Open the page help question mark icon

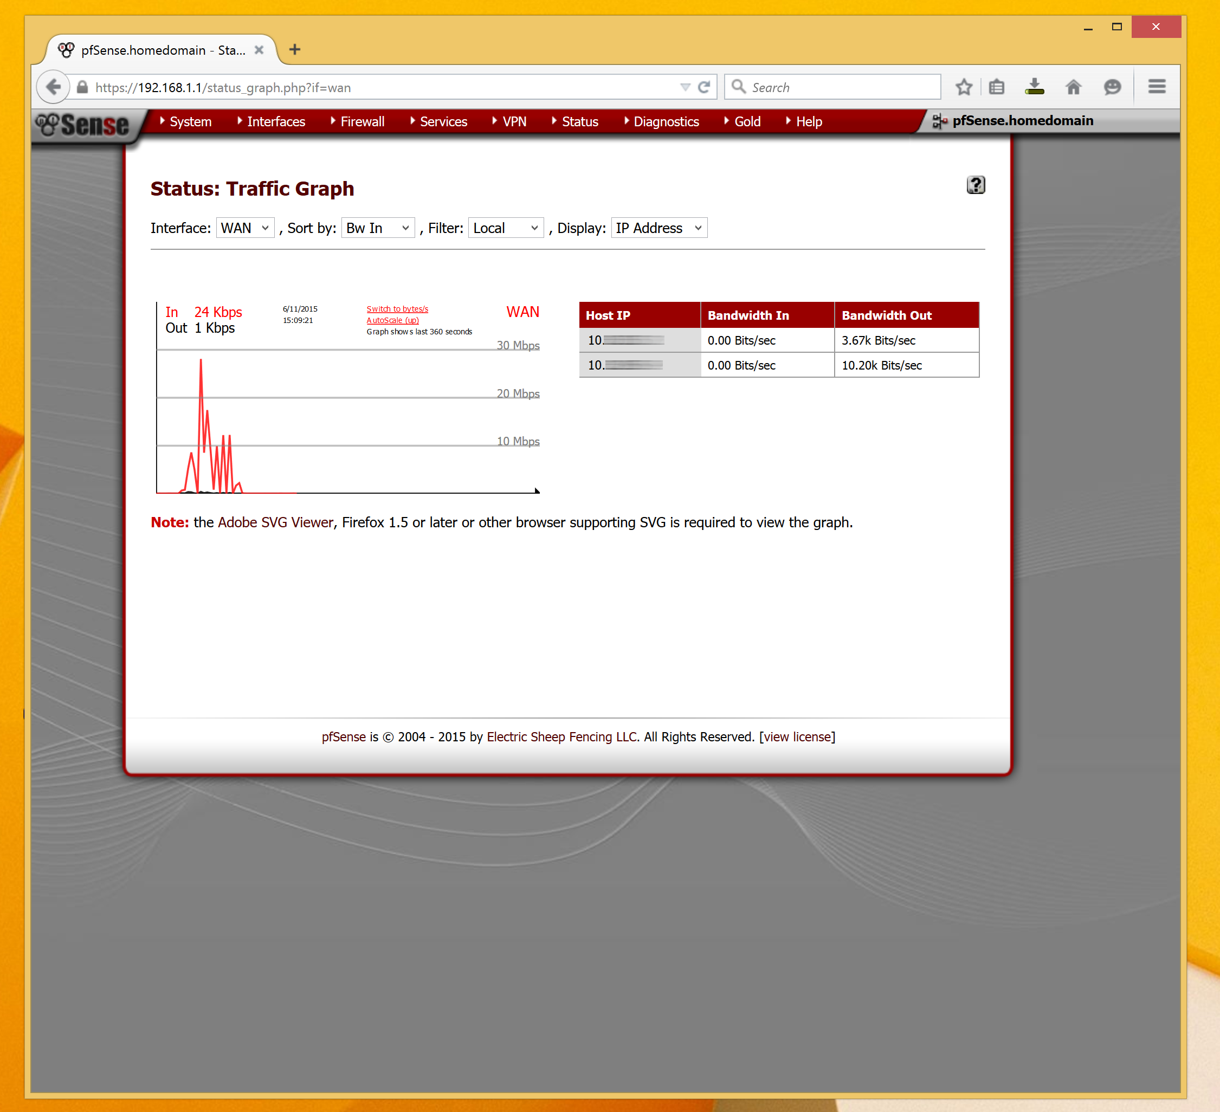[976, 185]
